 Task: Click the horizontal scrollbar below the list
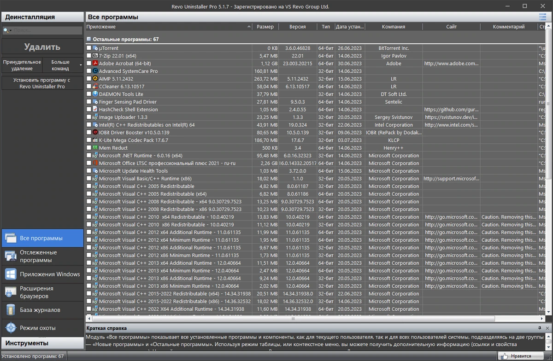pyautogui.click(x=293, y=318)
